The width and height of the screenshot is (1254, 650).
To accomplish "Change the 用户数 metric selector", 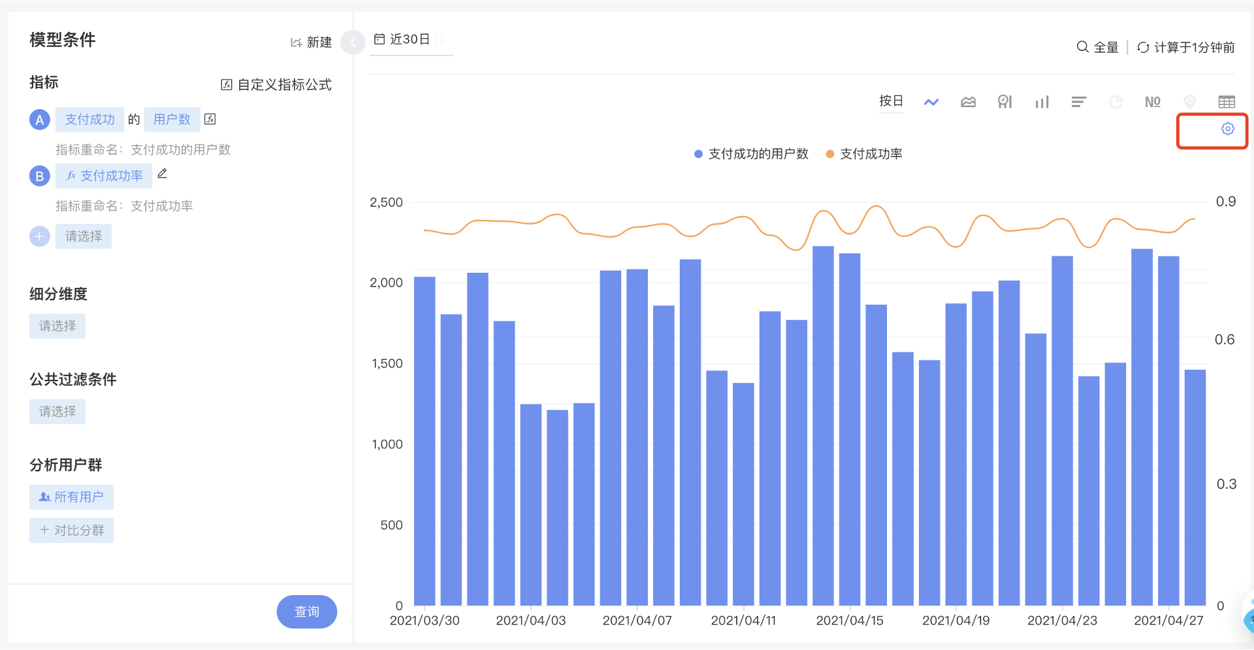I will pos(172,119).
